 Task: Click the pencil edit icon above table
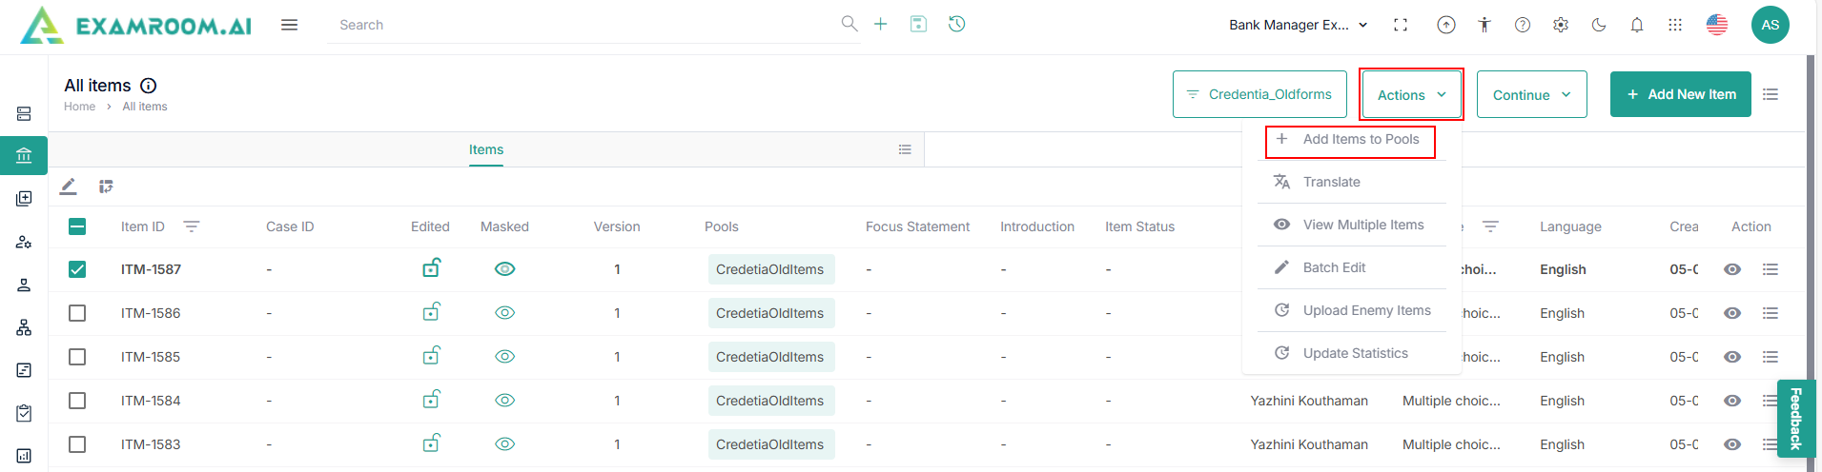(68, 187)
